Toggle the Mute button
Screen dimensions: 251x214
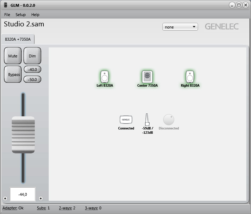13,56
